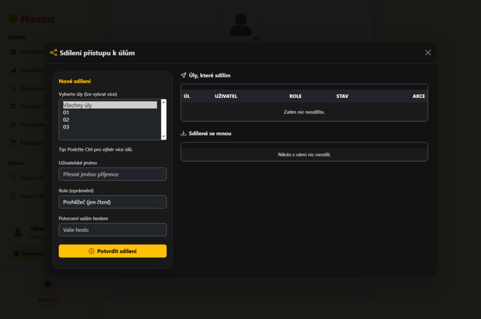
Task: Click the ÚL column header
Action: coord(187,96)
